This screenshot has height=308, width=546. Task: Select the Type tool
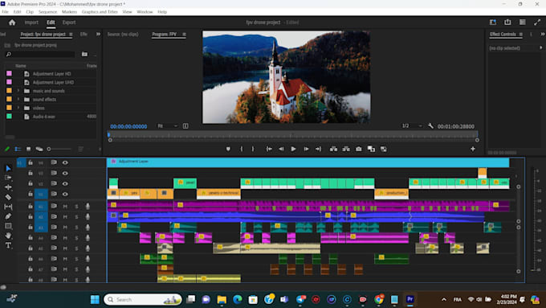click(8, 245)
